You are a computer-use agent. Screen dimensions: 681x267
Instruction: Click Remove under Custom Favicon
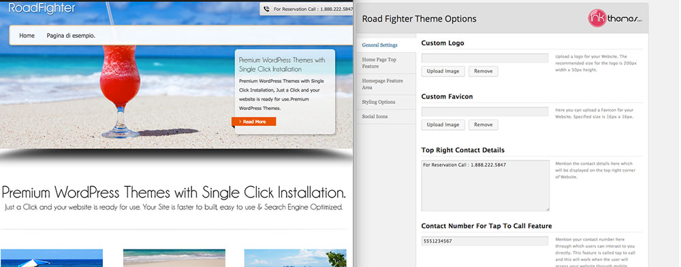pyautogui.click(x=484, y=125)
